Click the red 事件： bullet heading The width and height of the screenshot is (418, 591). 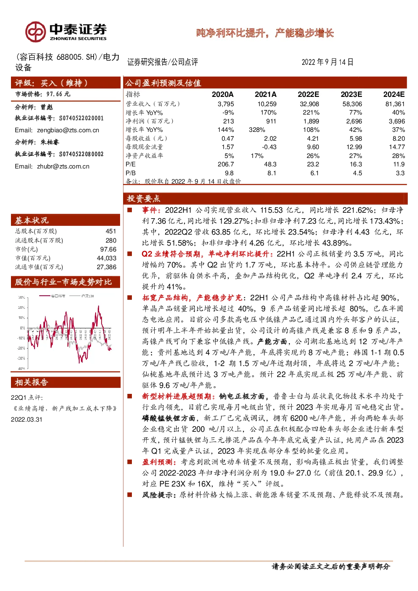tap(152, 210)
